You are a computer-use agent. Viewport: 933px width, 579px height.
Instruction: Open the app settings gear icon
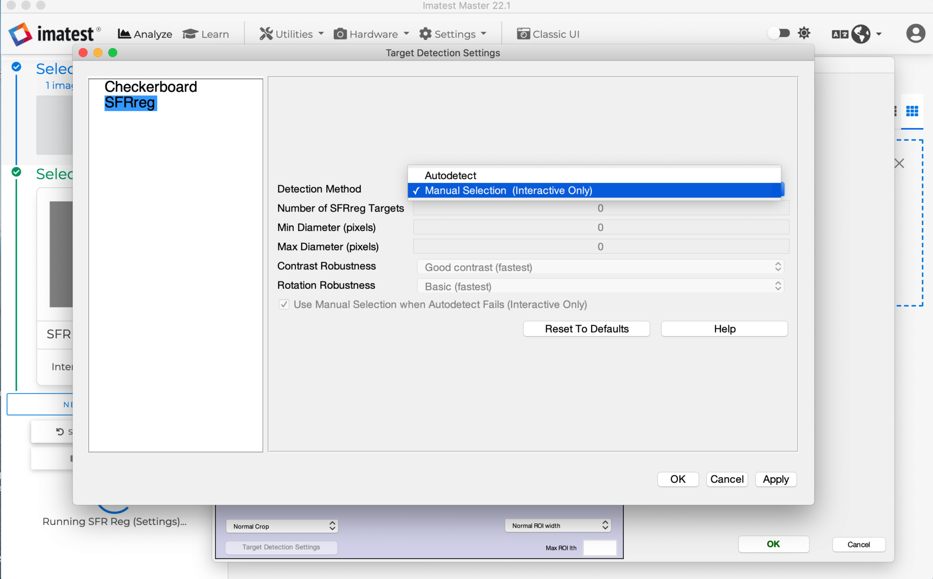pos(804,33)
